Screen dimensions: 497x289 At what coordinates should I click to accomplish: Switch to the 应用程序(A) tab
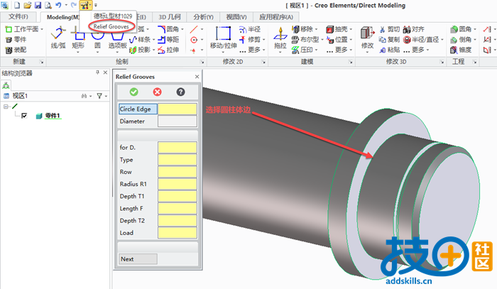(x=276, y=17)
